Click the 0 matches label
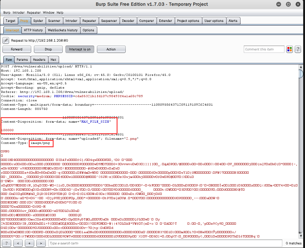 click(x=293, y=243)
